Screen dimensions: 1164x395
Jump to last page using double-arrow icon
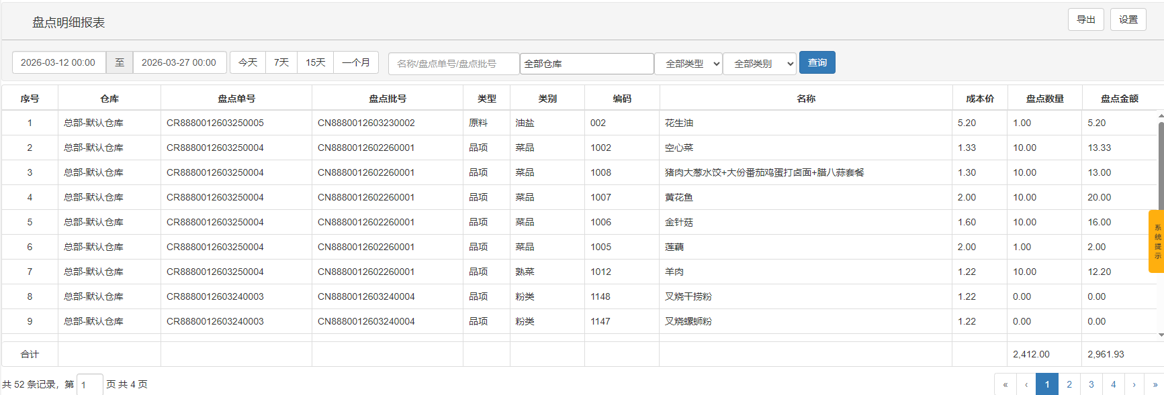(x=1155, y=384)
